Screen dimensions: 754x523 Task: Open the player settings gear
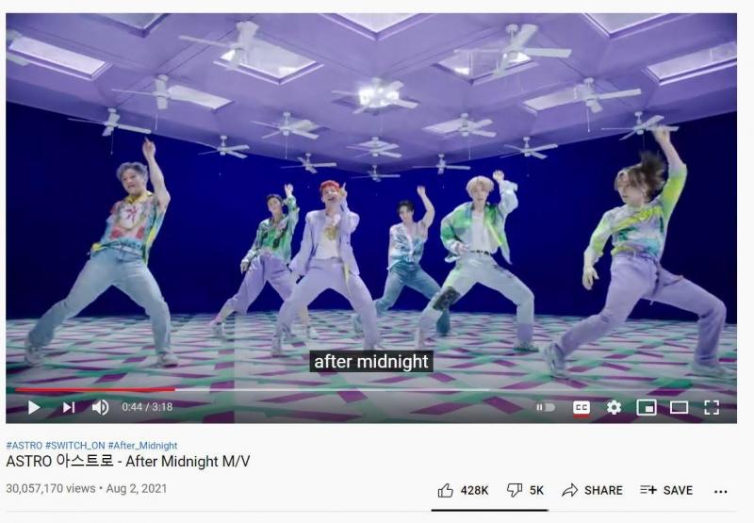pyautogui.click(x=614, y=408)
